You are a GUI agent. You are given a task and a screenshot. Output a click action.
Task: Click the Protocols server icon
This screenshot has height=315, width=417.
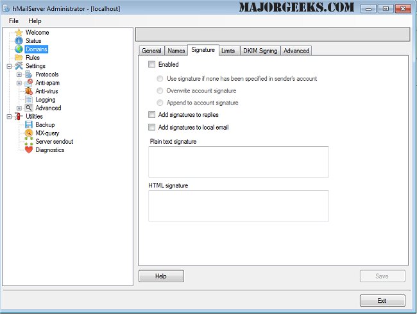click(29, 74)
